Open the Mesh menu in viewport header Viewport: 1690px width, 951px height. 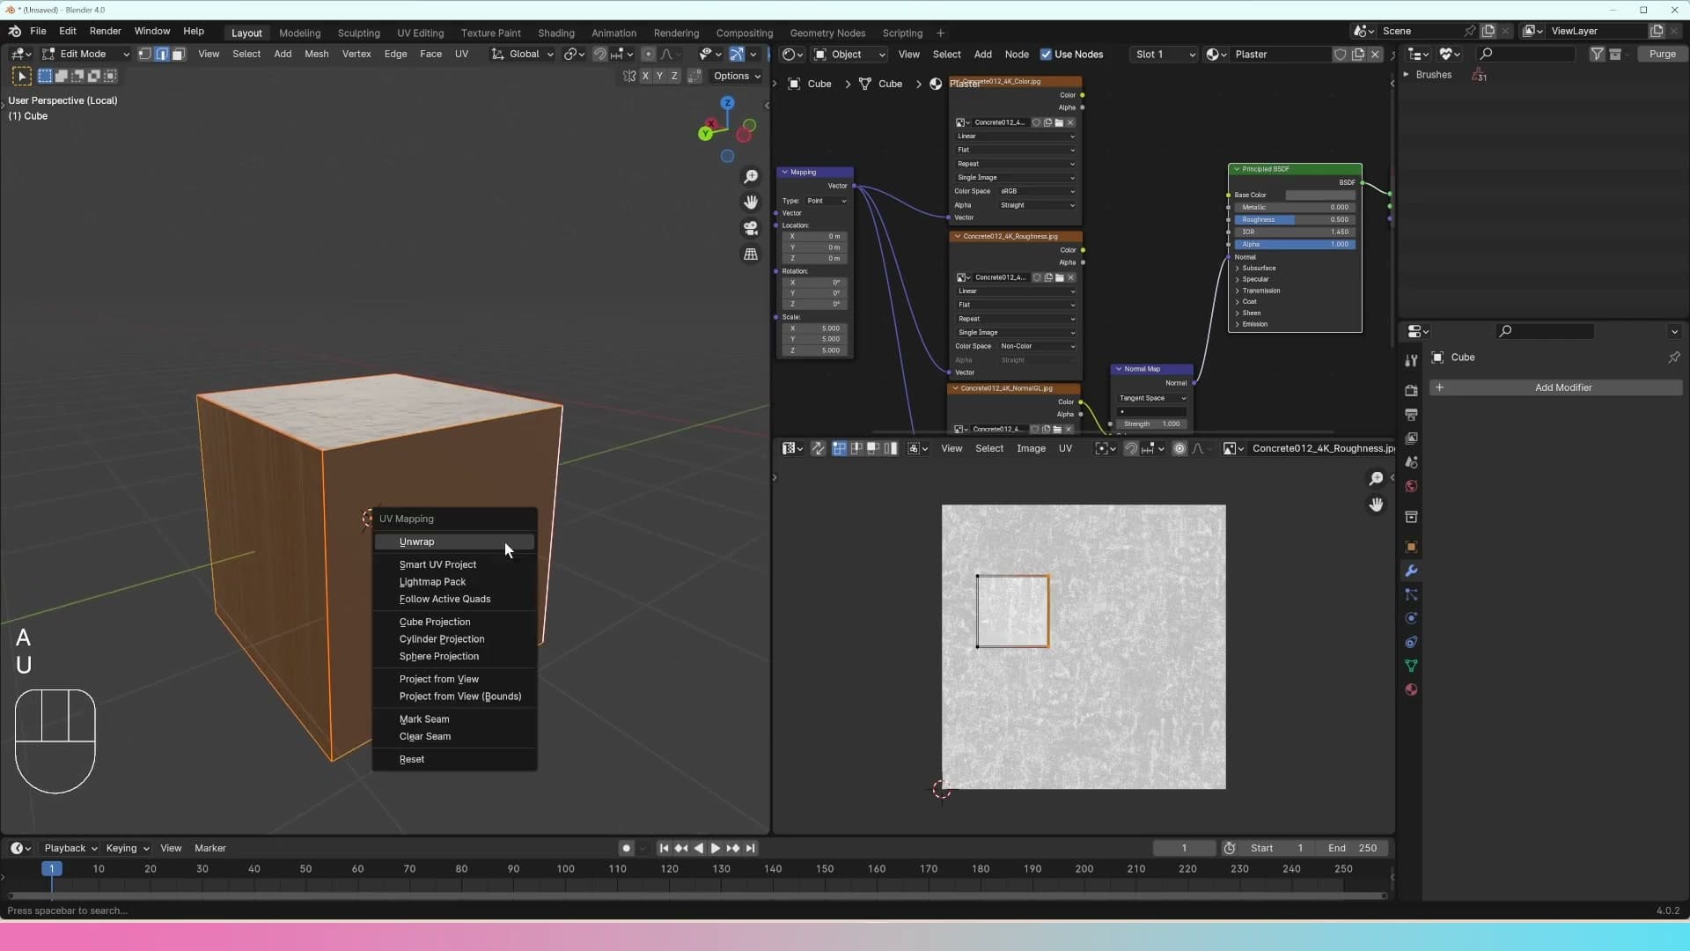(x=316, y=55)
